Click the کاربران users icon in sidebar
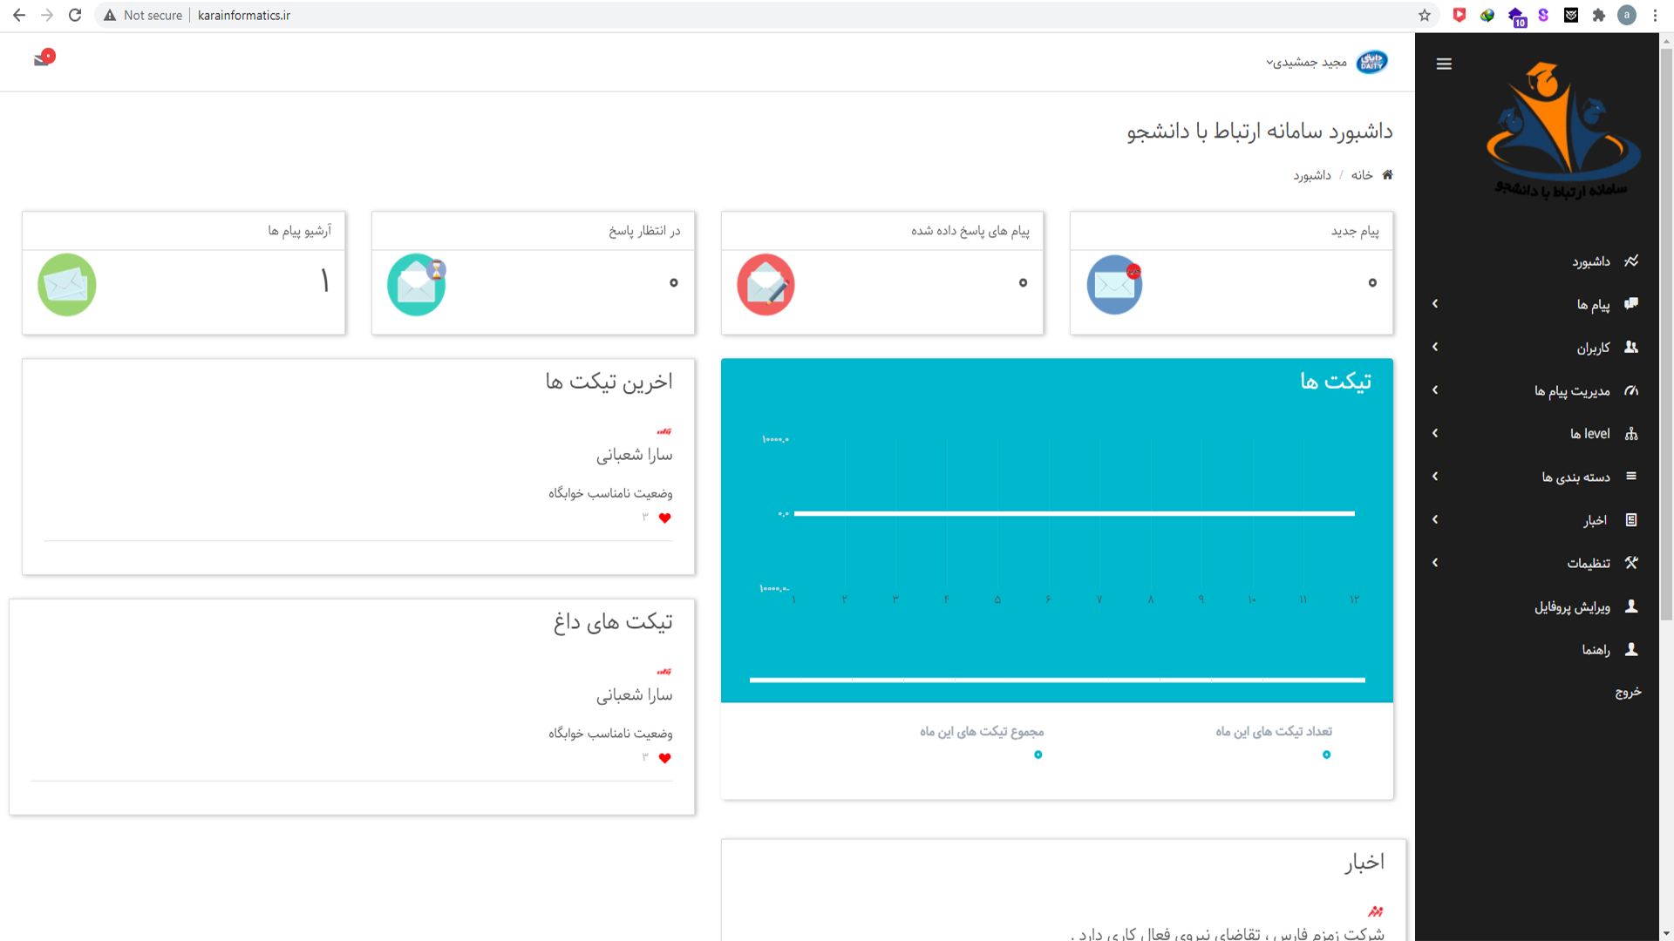Image resolution: width=1674 pixels, height=941 pixels. point(1632,347)
